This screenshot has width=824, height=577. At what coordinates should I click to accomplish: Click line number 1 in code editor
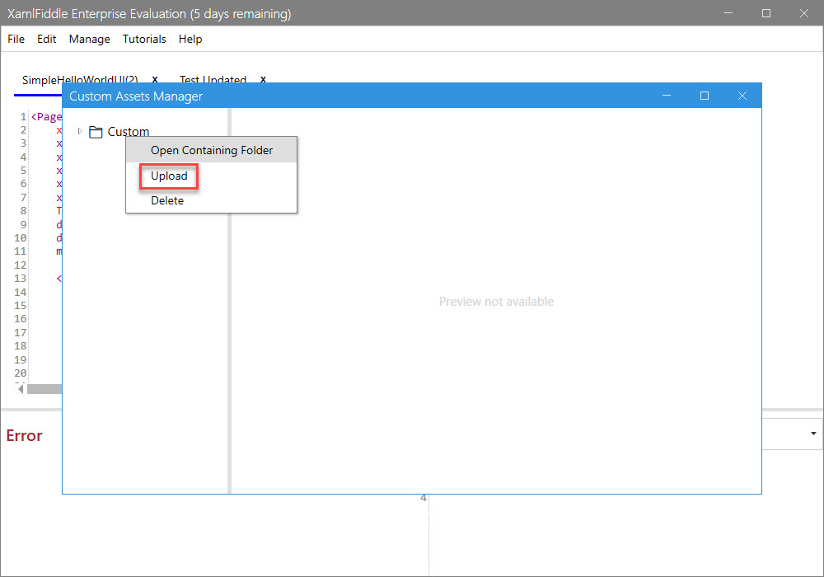[23, 117]
